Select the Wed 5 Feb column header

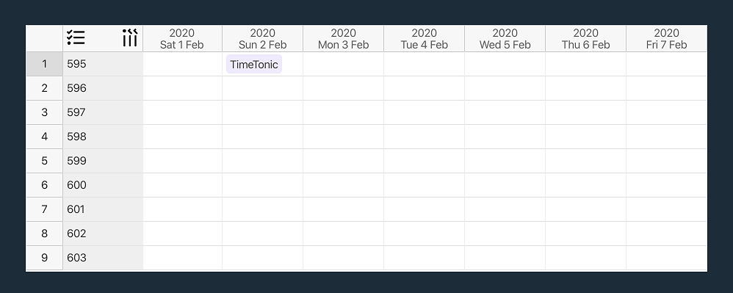tap(505, 39)
